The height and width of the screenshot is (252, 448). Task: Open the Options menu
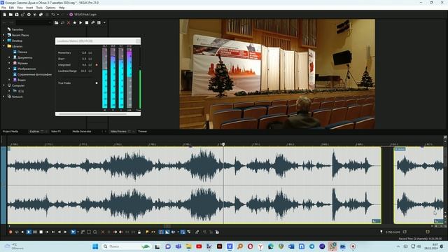[50, 8]
